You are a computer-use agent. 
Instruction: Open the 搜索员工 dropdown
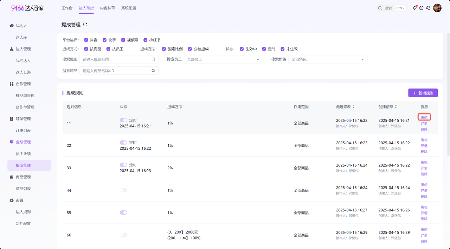[x=223, y=59]
